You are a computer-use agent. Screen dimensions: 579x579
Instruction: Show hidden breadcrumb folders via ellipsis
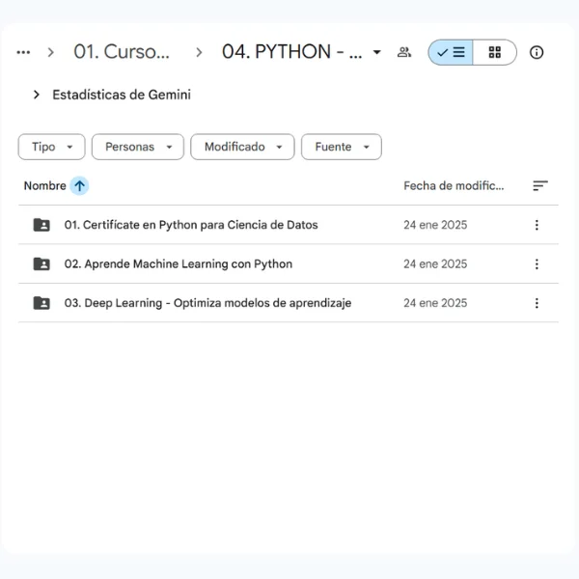tap(23, 52)
